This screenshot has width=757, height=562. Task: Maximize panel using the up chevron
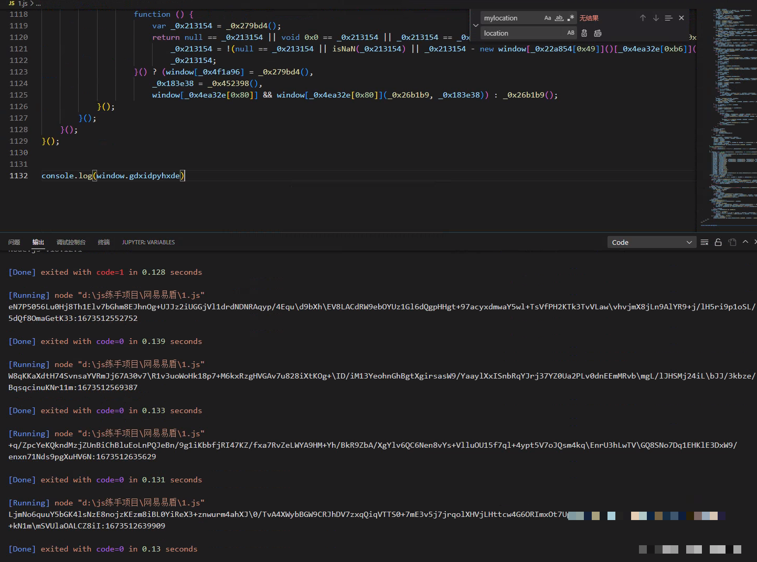(x=745, y=242)
